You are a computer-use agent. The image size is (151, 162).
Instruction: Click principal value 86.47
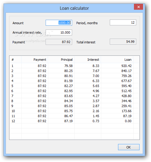[69, 116]
